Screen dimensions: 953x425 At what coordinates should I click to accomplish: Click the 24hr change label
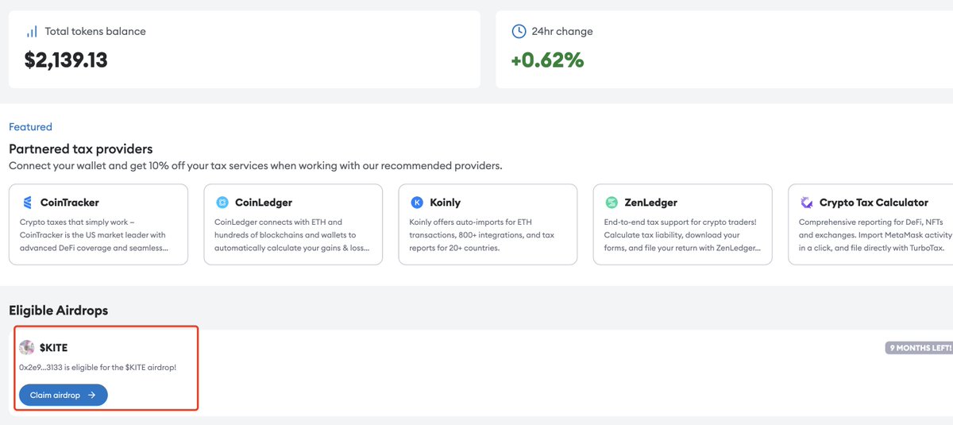(562, 32)
